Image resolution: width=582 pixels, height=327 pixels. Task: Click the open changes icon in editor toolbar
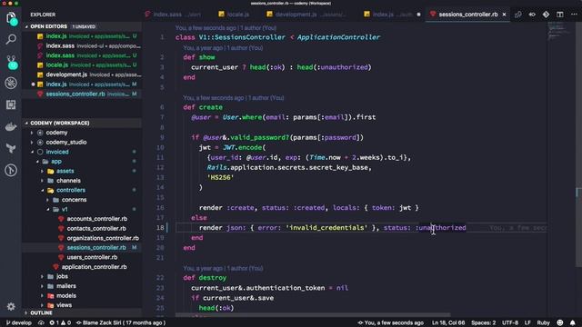[x=517, y=15]
